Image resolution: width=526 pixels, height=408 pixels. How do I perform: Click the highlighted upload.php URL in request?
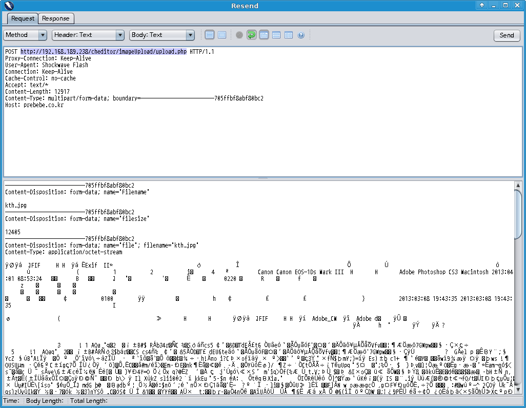[x=104, y=52]
